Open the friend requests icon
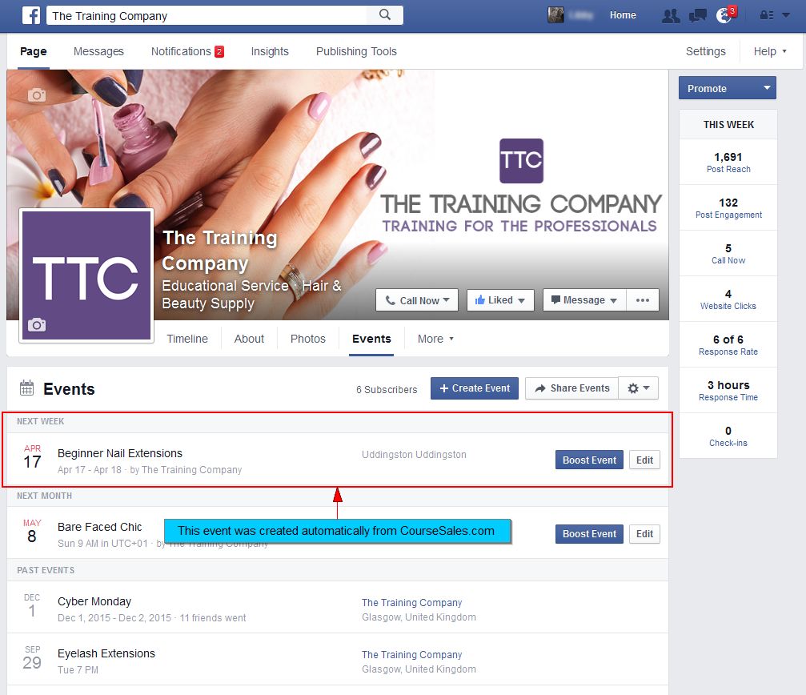 pos(671,15)
